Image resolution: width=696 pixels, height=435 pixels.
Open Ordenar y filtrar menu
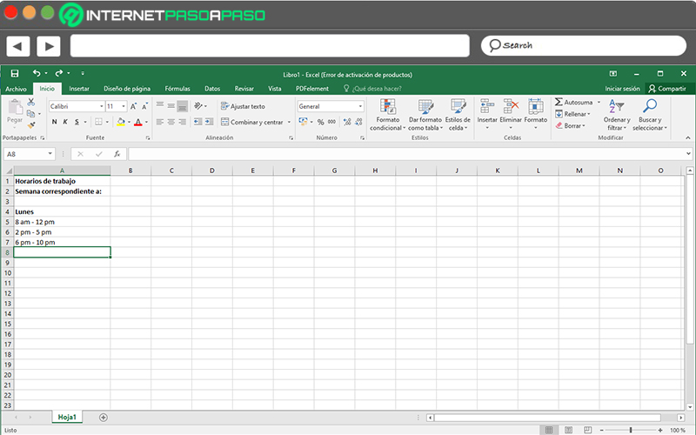tap(617, 115)
